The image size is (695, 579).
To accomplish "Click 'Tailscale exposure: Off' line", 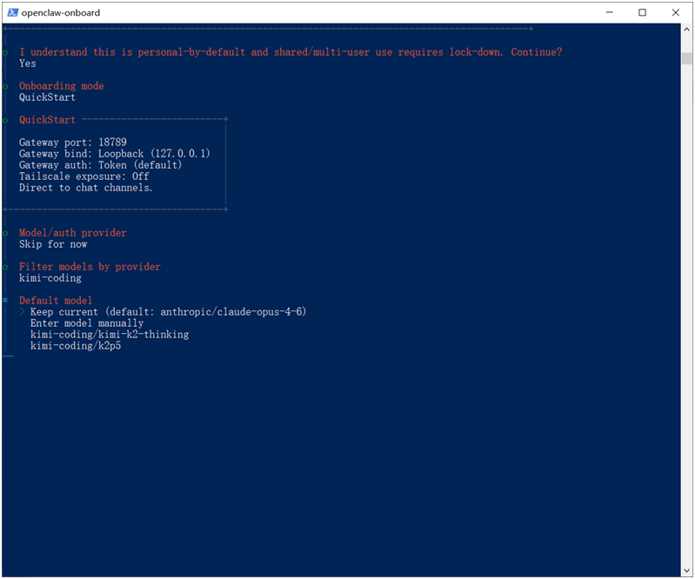I will [84, 176].
